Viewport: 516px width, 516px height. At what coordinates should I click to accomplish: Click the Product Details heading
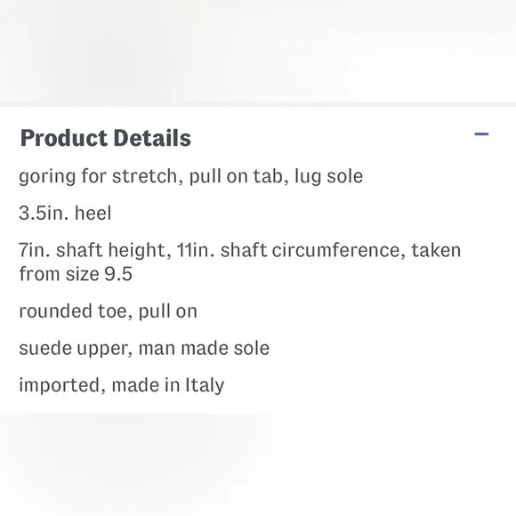(106, 138)
